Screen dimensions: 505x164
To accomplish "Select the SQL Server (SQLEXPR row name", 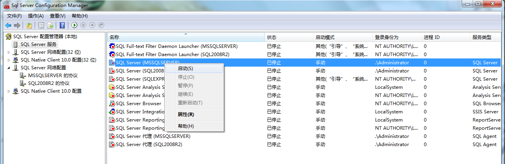I will pyautogui.click(x=140, y=79).
